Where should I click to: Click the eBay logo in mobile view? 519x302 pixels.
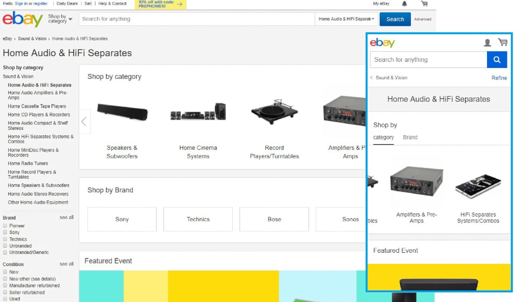[382, 42]
